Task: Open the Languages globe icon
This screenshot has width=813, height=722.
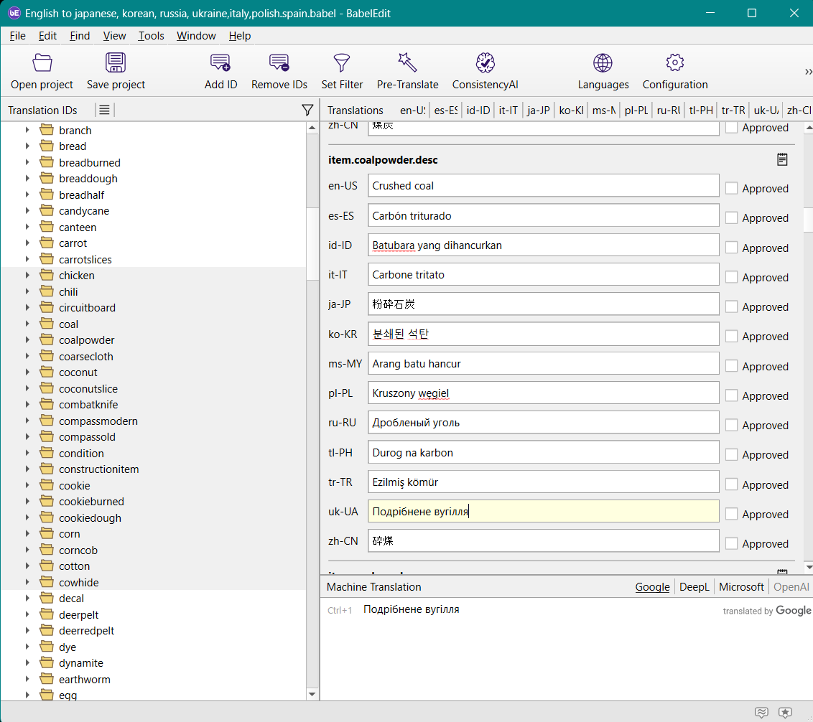Action: (x=603, y=63)
